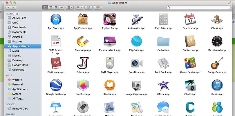Select the iBooks app icon

110,85
